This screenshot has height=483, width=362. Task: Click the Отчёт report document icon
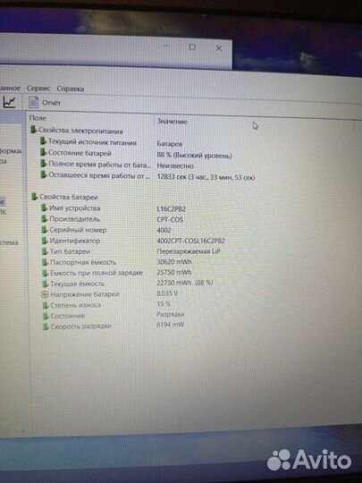coord(33,102)
